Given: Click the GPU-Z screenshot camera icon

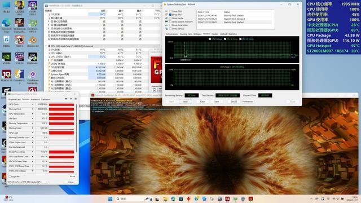Looking at the screenshot, I should [66, 99].
